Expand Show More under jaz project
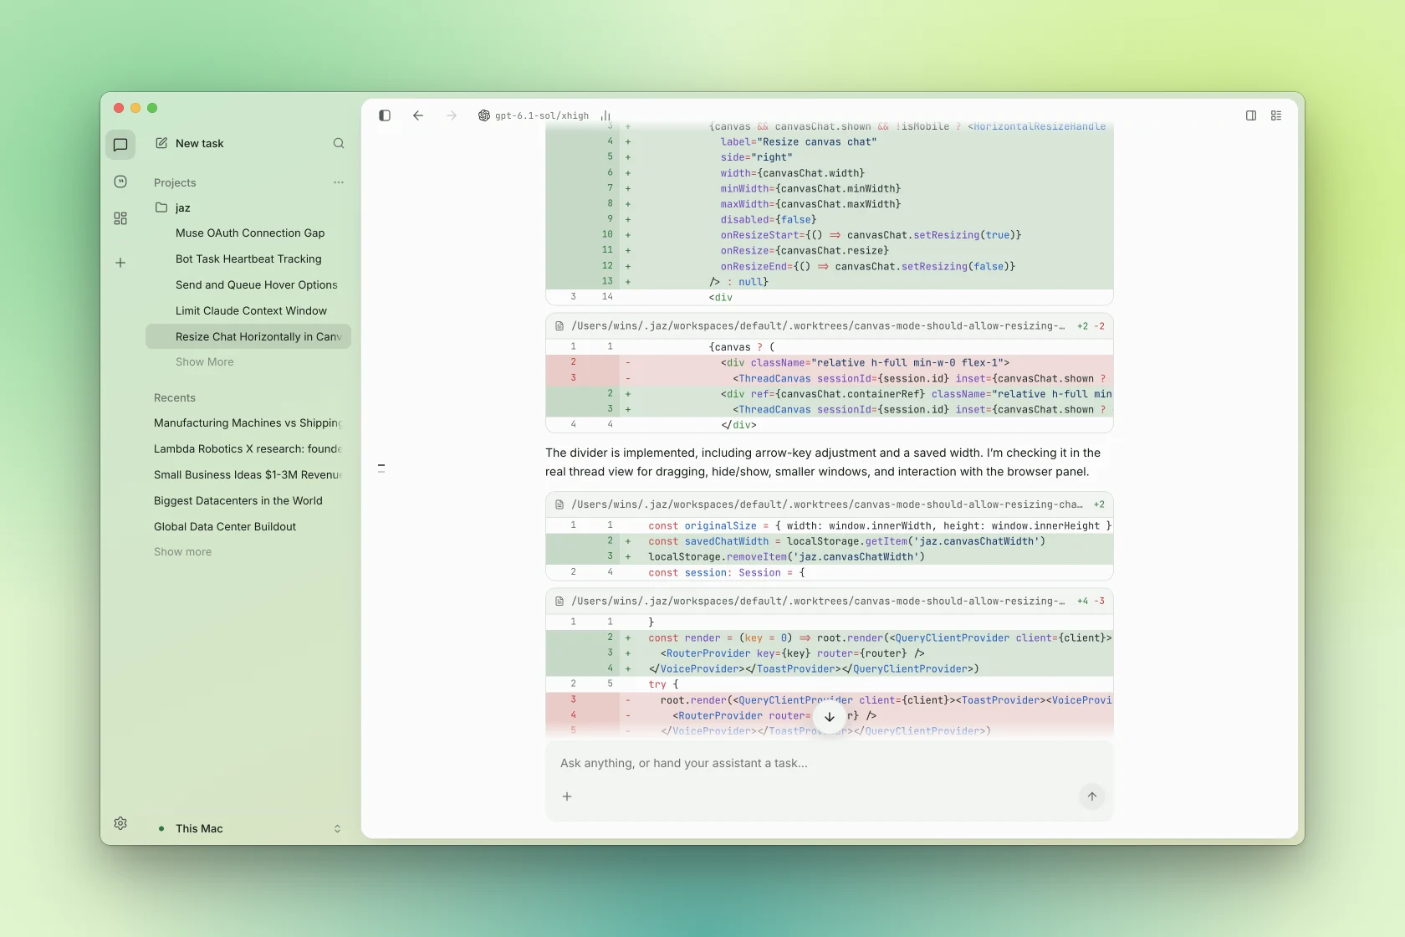The image size is (1405, 937). (x=205, y=361)
